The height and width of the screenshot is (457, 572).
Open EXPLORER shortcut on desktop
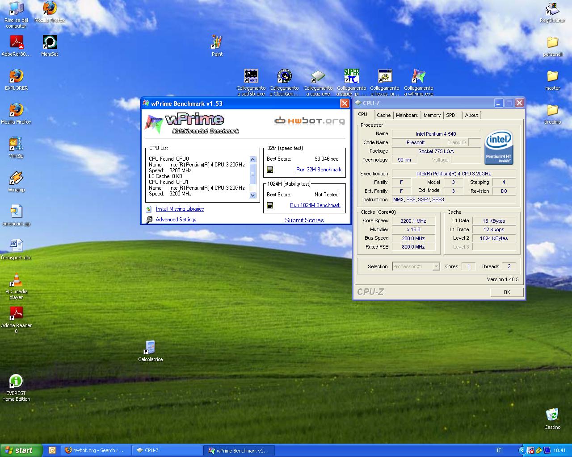tap(16, 80)
